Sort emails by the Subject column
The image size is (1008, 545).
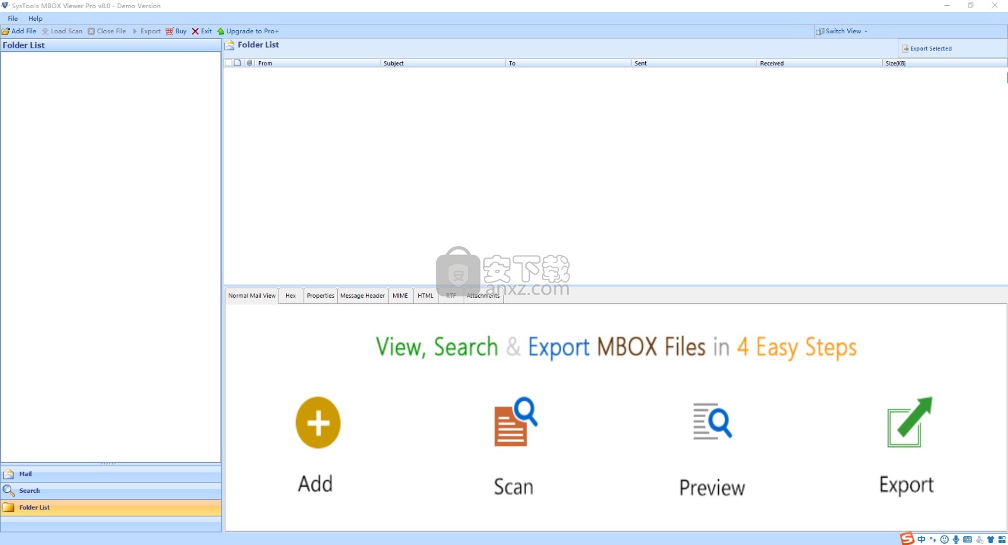(x=443, y=63)
